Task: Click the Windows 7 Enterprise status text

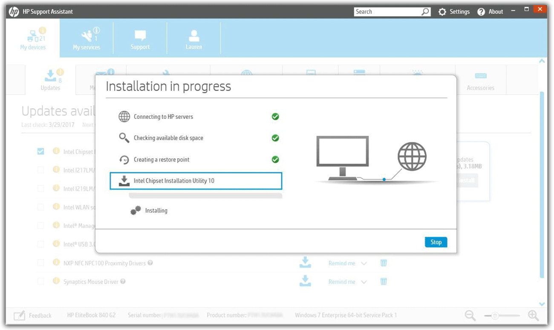Action: pyautogui.click(x=346, y=315)
